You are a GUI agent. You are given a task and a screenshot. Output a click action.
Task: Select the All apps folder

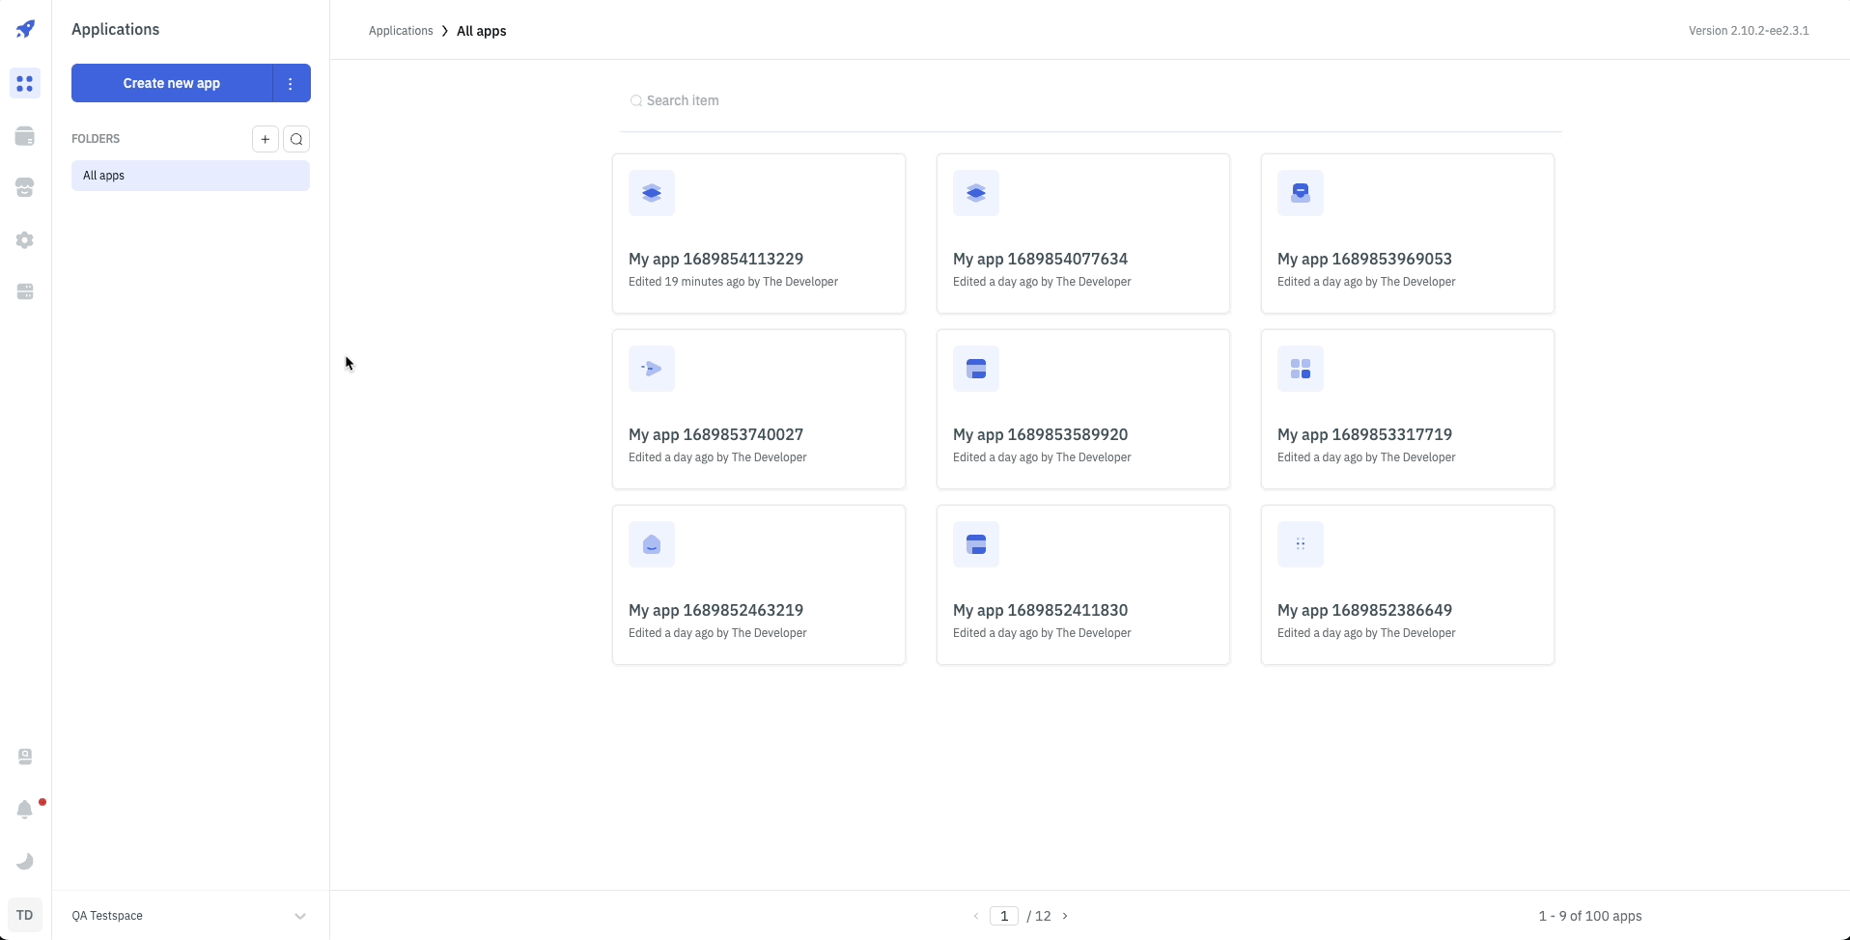[x=190, y=176]
